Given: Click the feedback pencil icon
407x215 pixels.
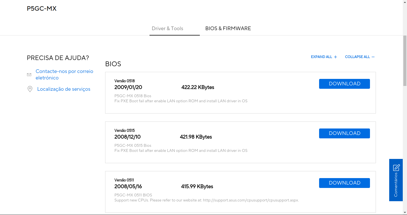Looking at the screenshot, I should click(396, 168).
